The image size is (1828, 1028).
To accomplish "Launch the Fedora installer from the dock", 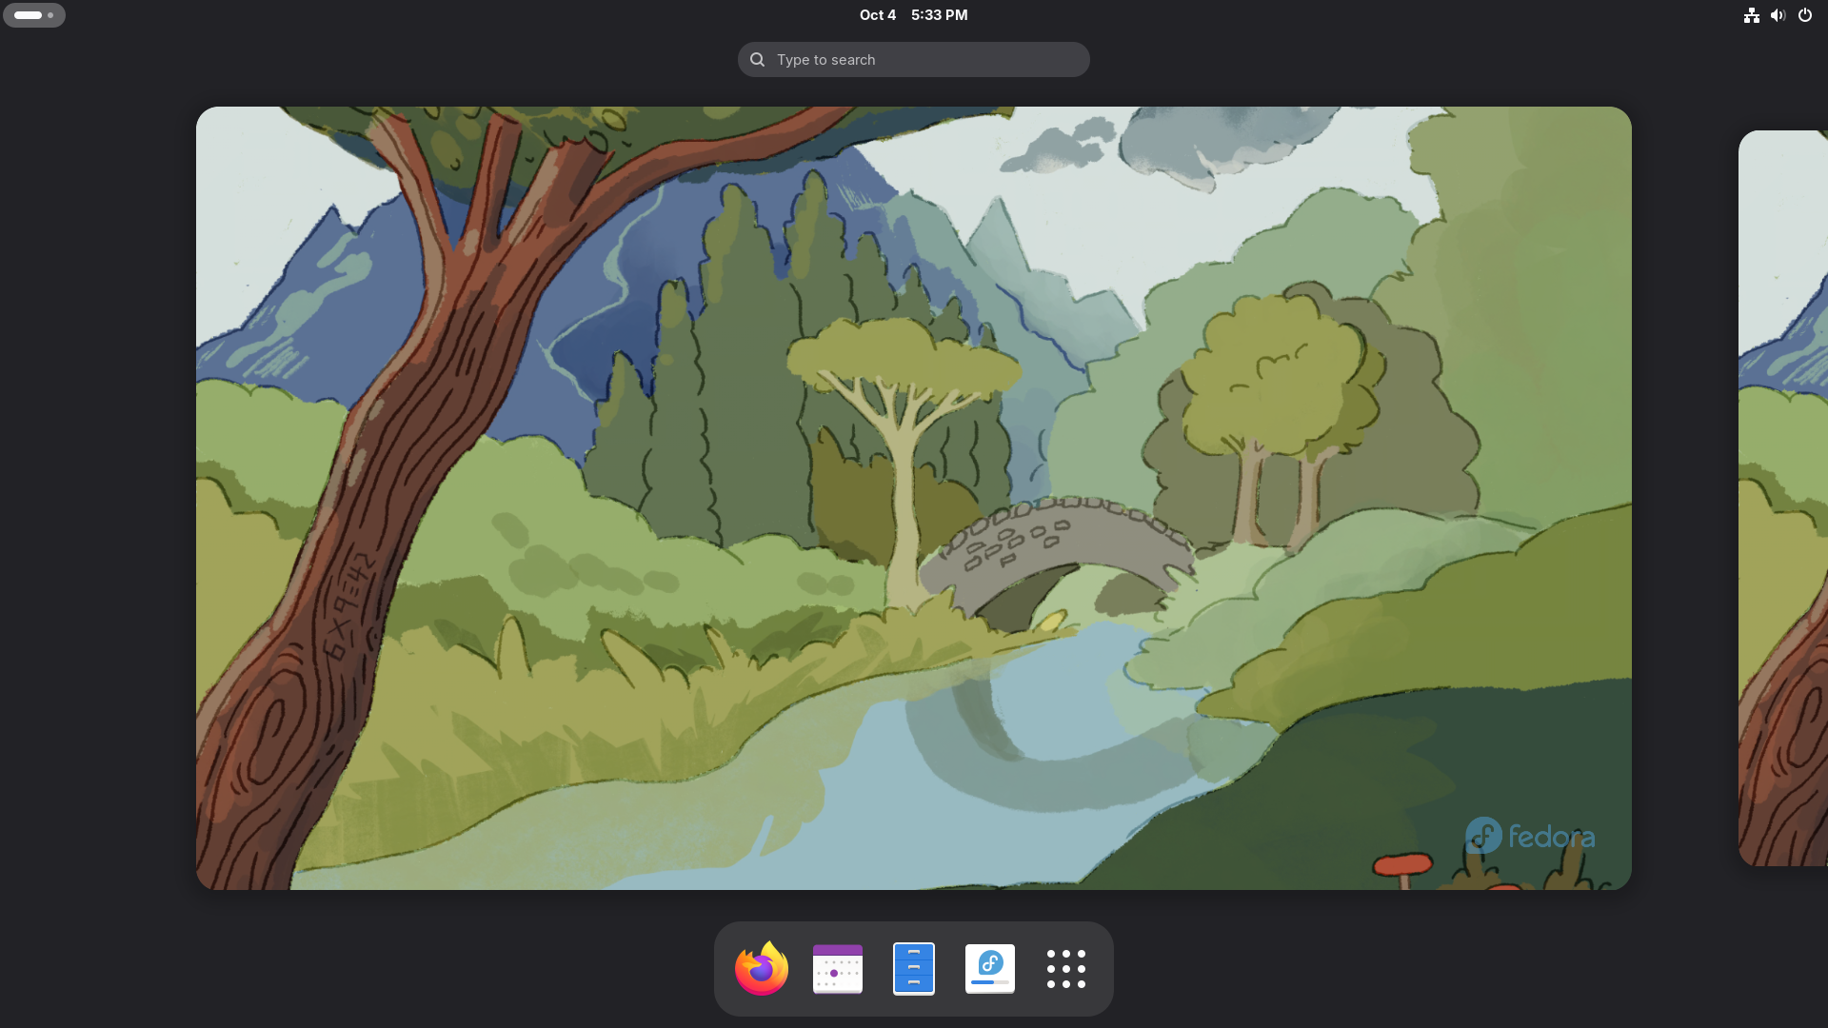I will [x=989, y=968].
